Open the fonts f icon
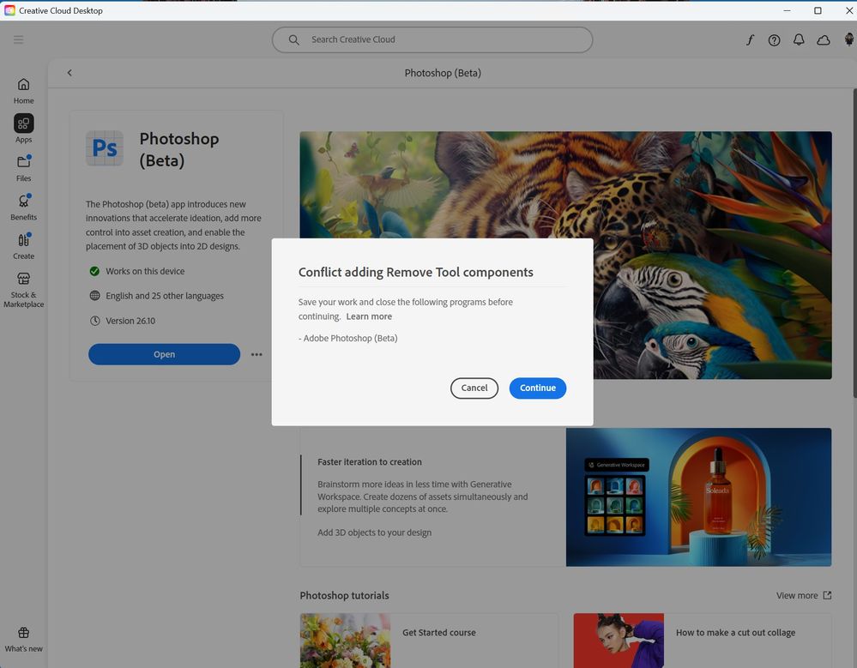857x668 pixels. pos(750,39)
